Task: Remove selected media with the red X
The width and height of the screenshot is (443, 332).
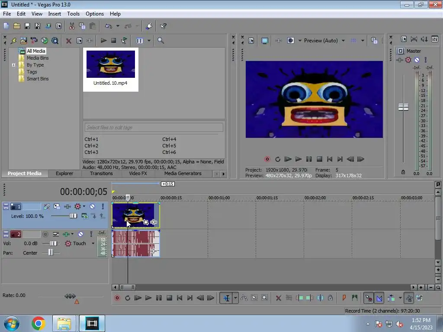Action: pos(68,41)
